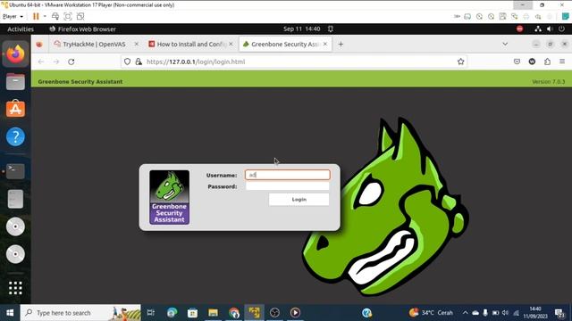Click the power icon in Ubuntu top bar
The image size is (572, 321).
562,29
